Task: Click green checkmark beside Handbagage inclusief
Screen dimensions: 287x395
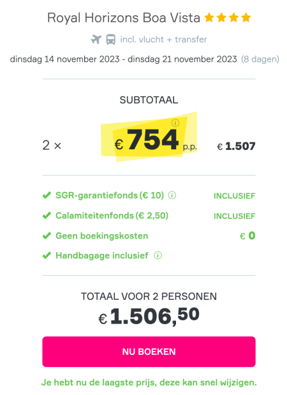Action: pyautogui.click(x=47, y=255)
